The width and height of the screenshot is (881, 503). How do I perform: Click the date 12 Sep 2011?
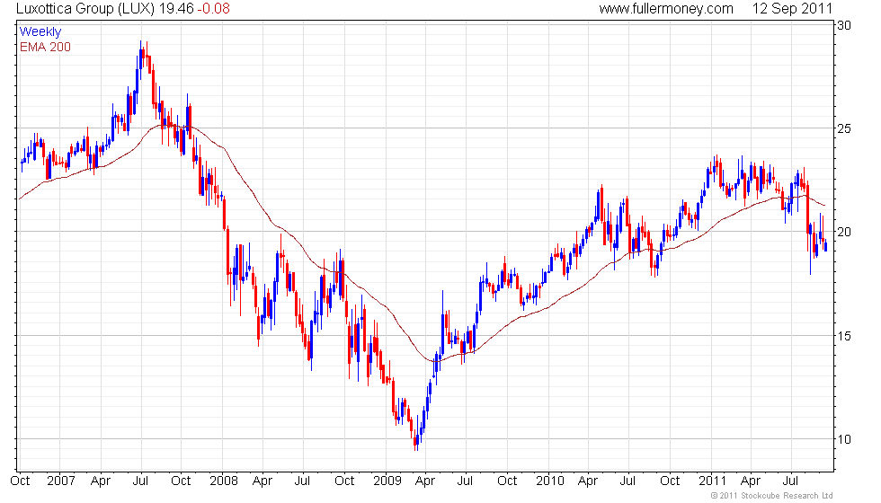793,8
